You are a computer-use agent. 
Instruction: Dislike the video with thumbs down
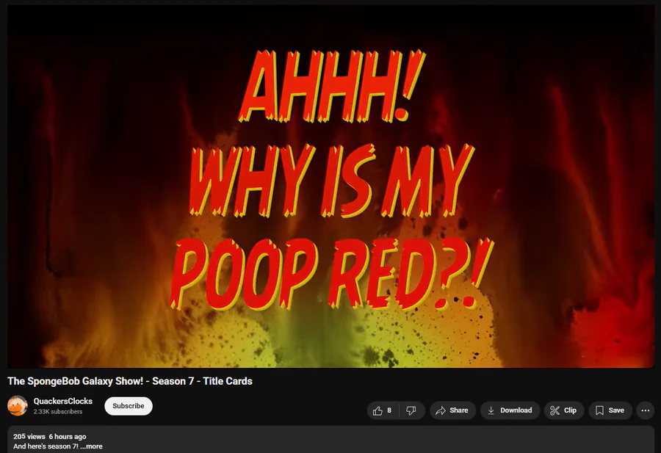pyautogui.click(x=411, y=410)
